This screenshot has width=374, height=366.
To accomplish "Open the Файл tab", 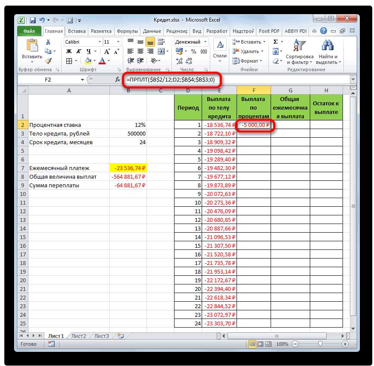I will tap(29, 31).
